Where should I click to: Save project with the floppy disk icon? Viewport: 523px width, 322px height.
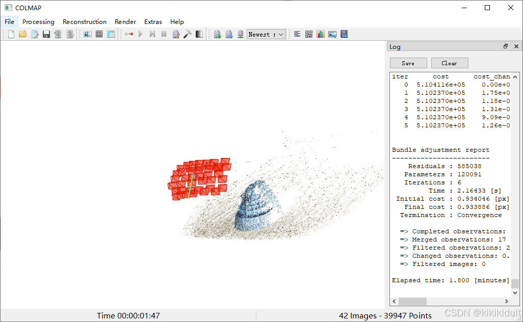tap(46, 34)
